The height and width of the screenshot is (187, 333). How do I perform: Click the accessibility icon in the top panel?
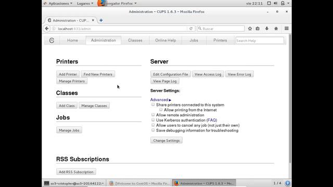coord(269,4)
